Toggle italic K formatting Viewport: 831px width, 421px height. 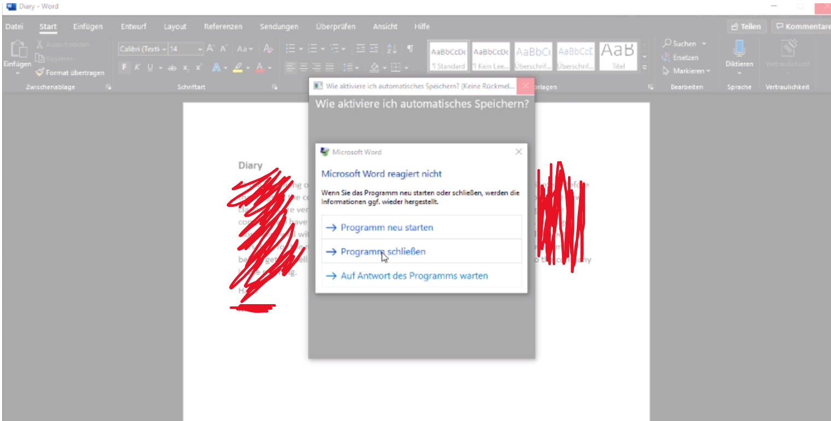coord(137,67)
